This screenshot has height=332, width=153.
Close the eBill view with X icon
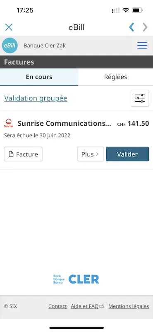(x=9, y=27)
